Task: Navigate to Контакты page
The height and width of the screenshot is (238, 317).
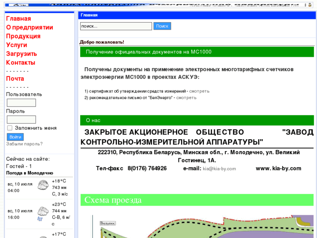Action: (20, 62)
